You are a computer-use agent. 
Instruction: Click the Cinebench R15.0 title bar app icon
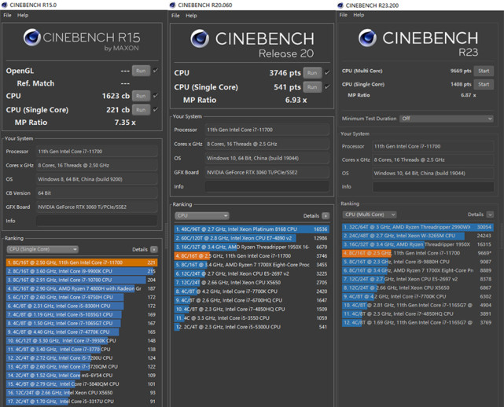point(5,5)
